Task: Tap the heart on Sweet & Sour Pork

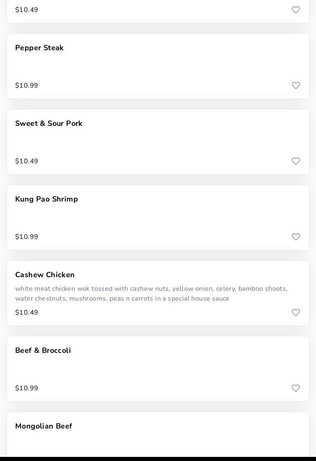Action: [x=296, y=161]
